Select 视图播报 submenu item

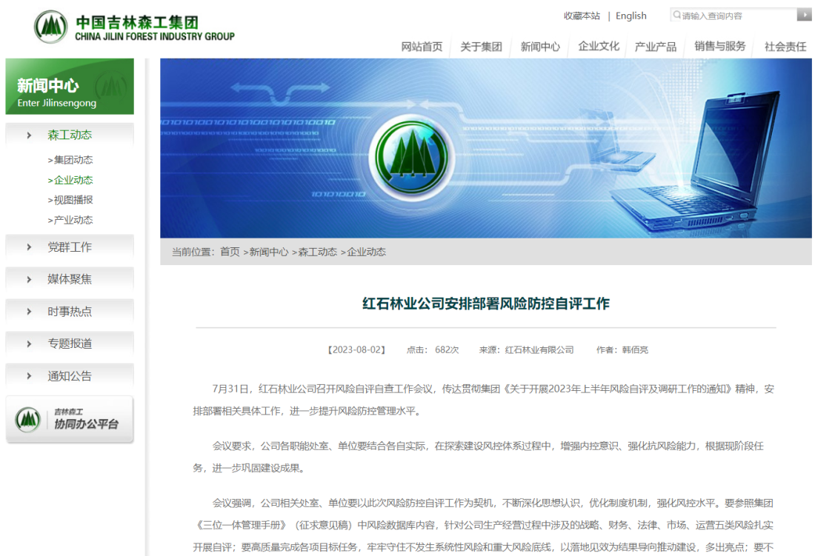(x=73, y=200)
